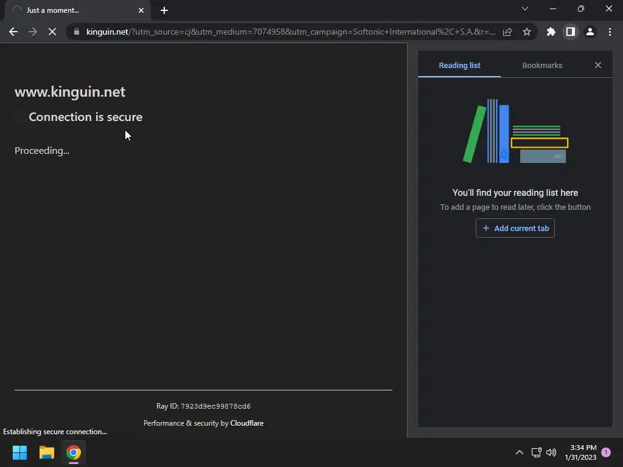Go back to the previous page
The height and width of the screenshot is (467, 623).
pos(13,32)
